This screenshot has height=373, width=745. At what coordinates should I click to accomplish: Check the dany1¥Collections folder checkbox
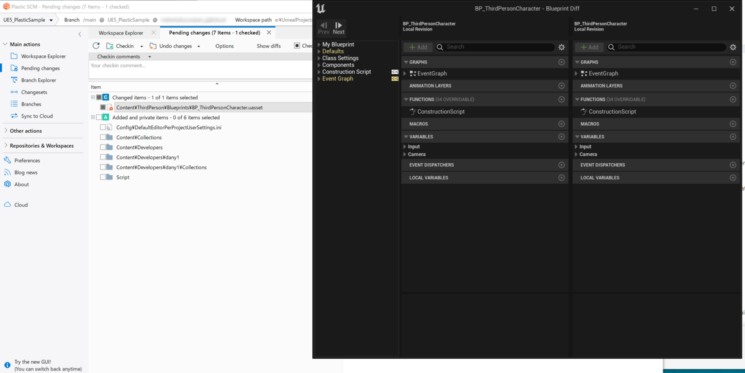pos(103,167)
